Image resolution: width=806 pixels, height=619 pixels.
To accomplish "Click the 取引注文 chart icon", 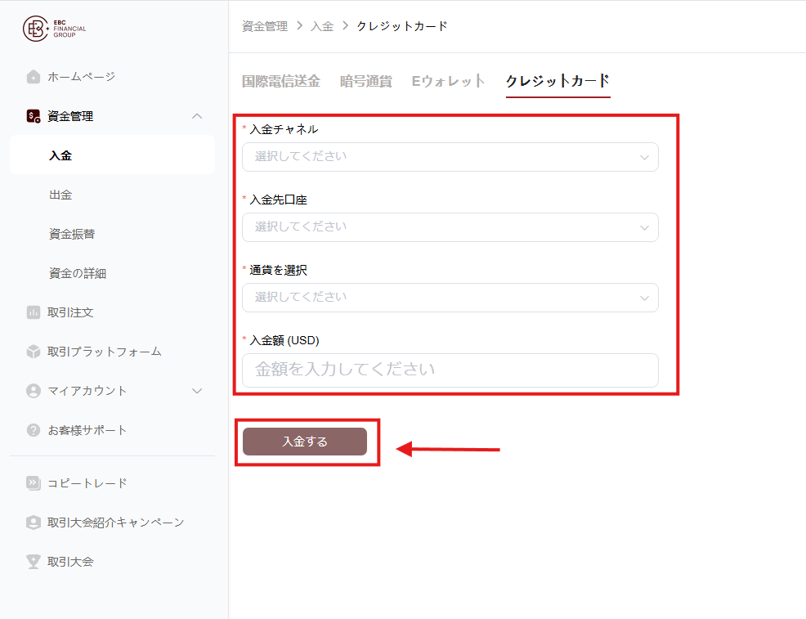I will (34, 312).
